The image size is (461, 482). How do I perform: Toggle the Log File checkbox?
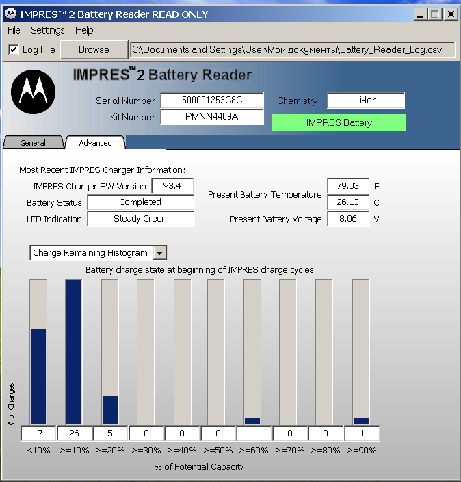click(x=13, y=49)
